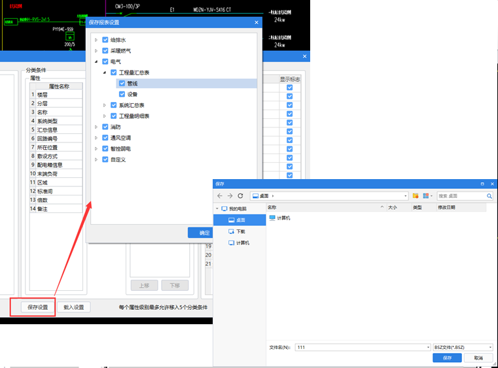Image resolution: width=498 pixels, height=368 pixels.
Task: Click the Forward arrow in the save dialog
Action: (230, 195)
